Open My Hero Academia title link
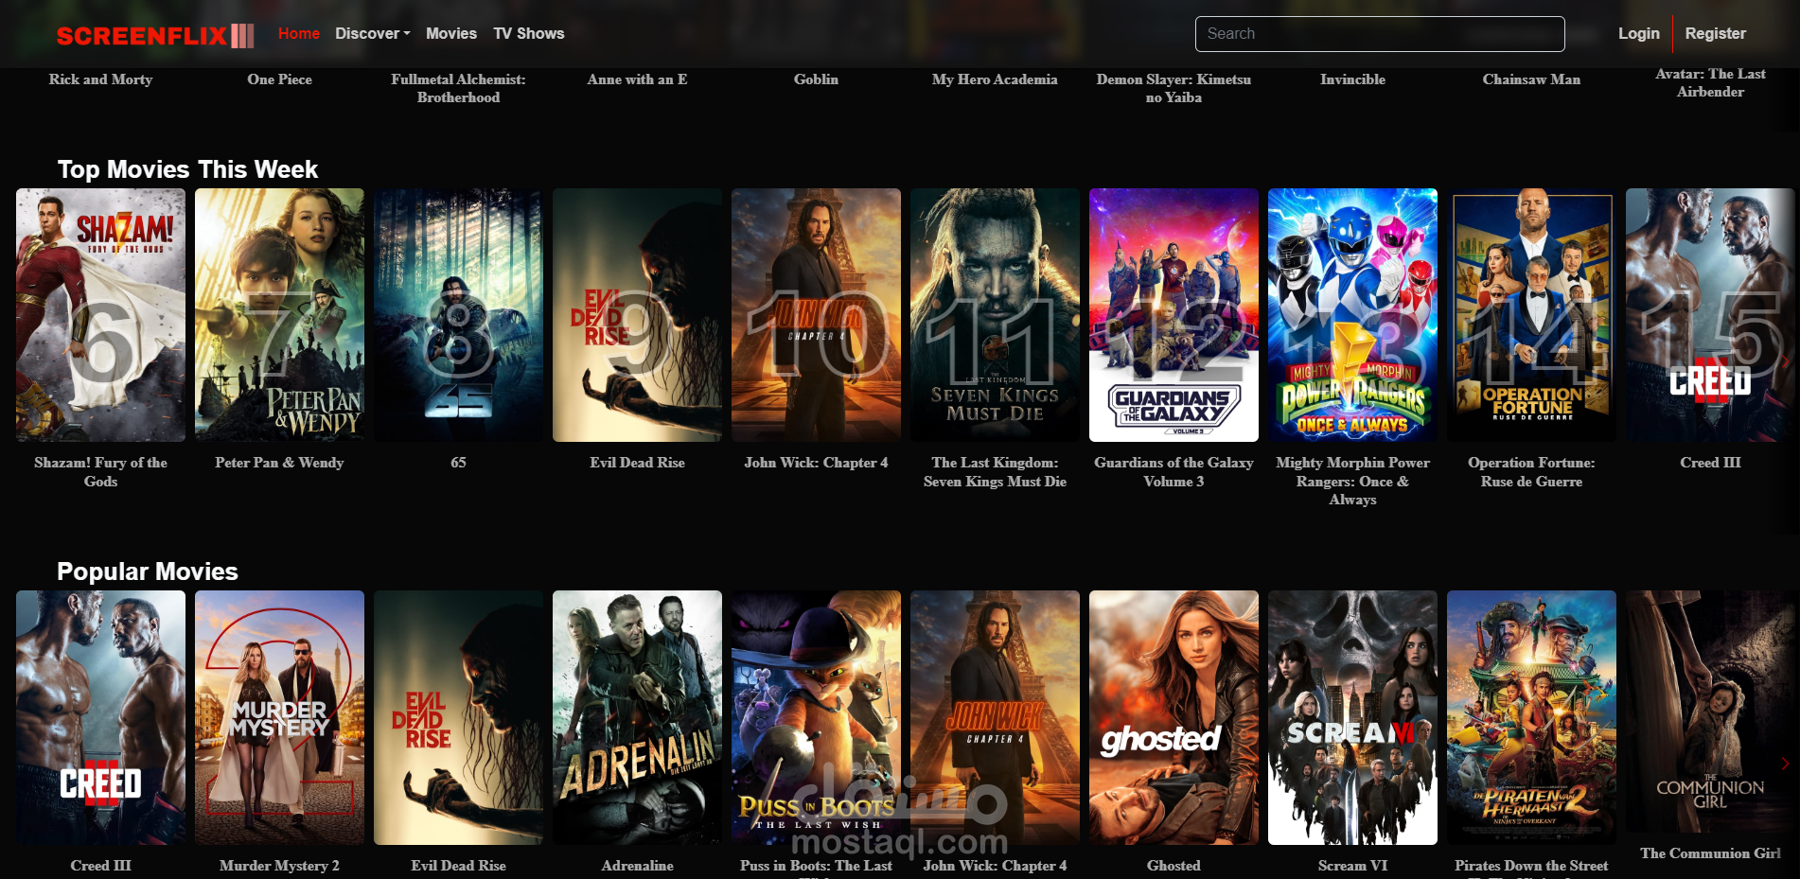 pos(995,79)
